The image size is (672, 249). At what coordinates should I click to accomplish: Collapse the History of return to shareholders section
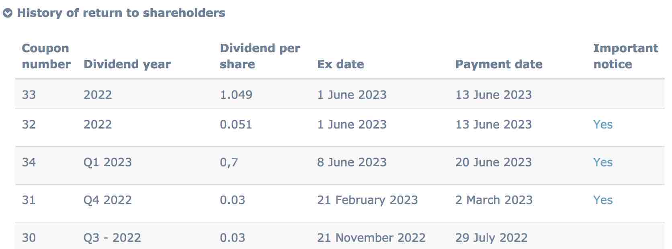(x=8, y=13)
